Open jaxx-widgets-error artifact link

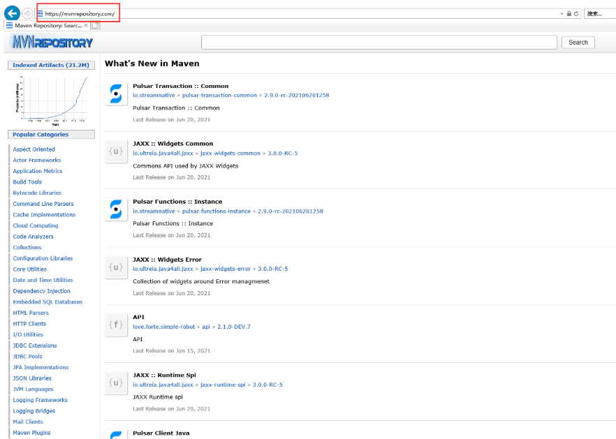(226, 269)
